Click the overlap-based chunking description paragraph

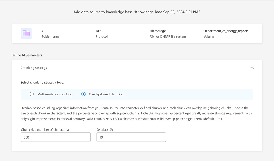tap(136, 113)
